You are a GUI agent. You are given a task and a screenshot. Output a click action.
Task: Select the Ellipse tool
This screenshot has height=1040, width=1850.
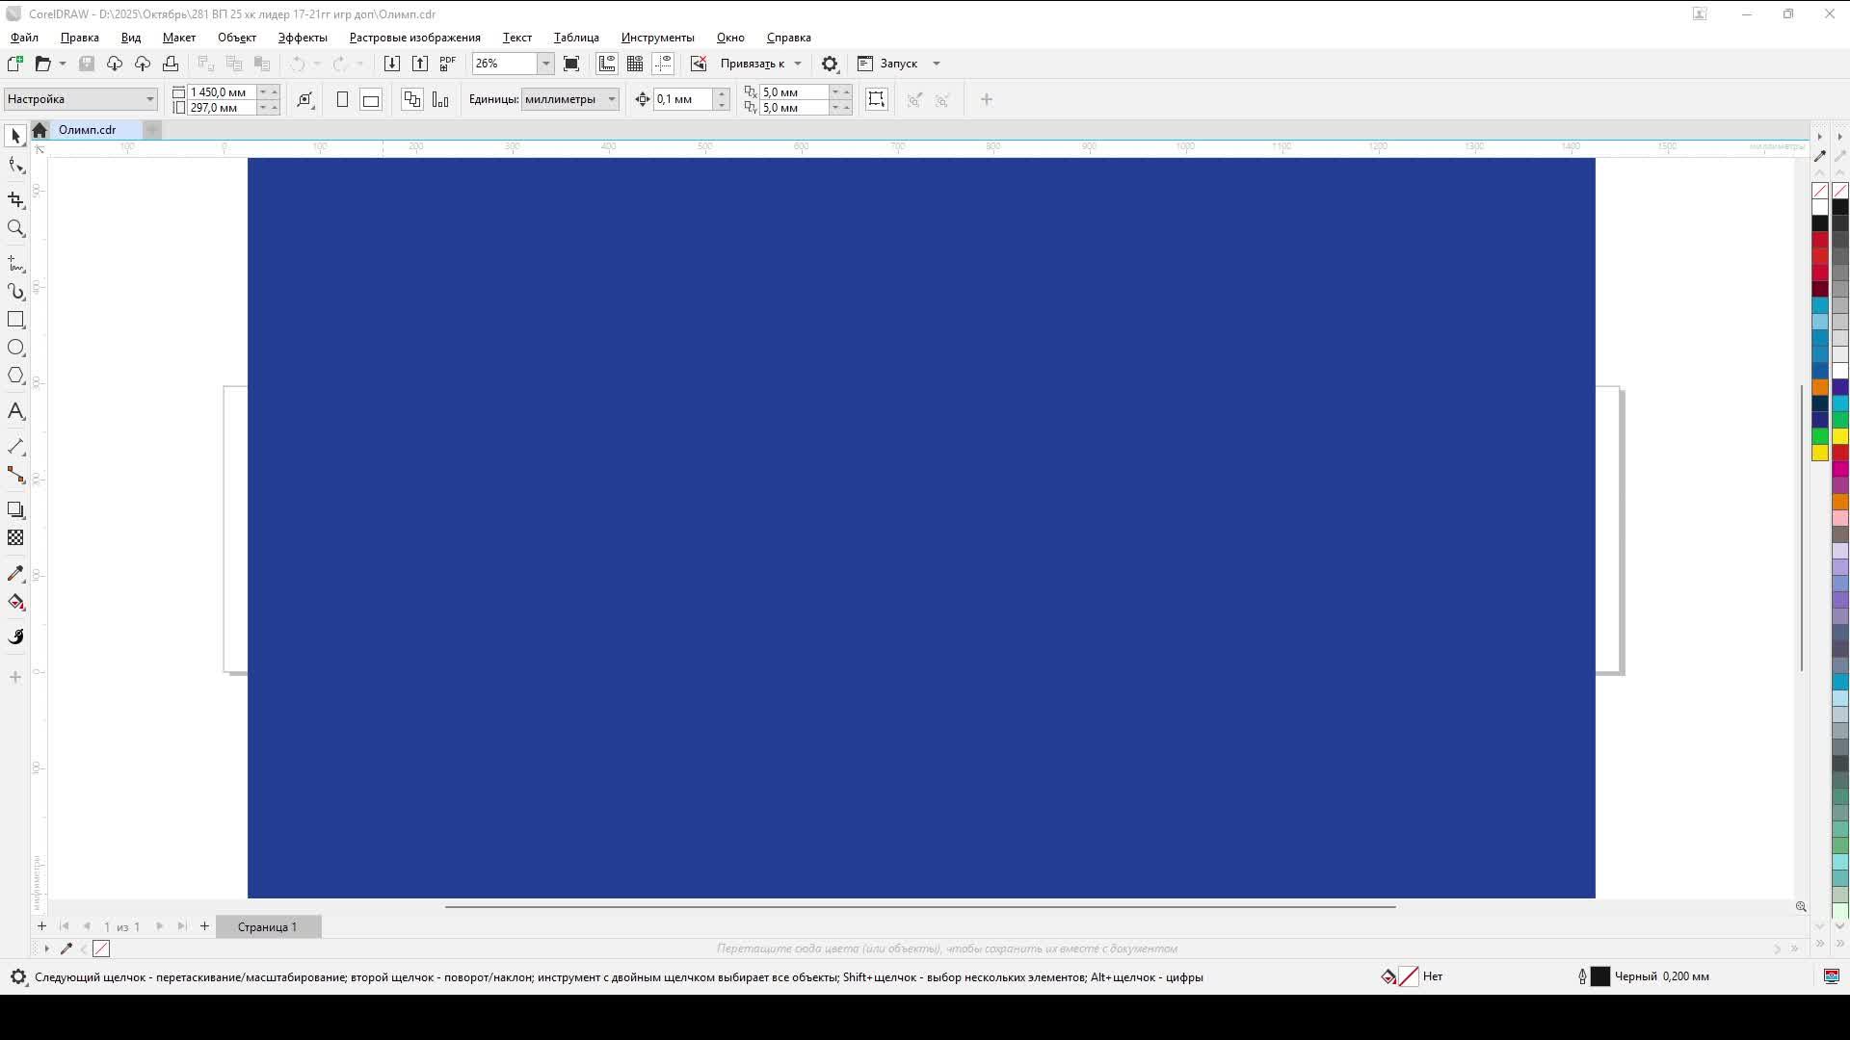tap(15, 348)
